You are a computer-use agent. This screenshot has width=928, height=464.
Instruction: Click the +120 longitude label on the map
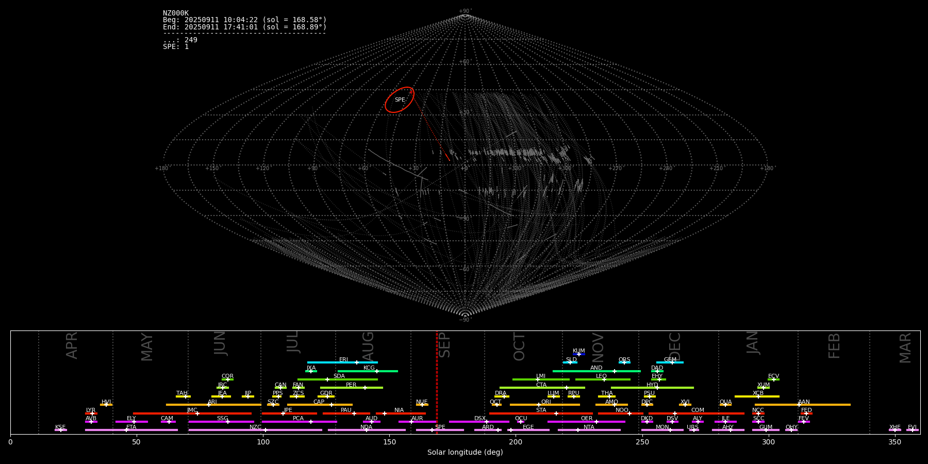pyautogui.click(x=262, y=168)
